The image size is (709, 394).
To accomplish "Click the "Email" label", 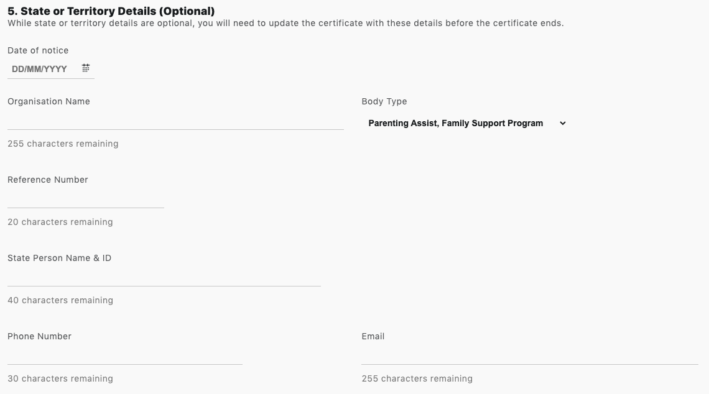I will (x=373, y=336).
